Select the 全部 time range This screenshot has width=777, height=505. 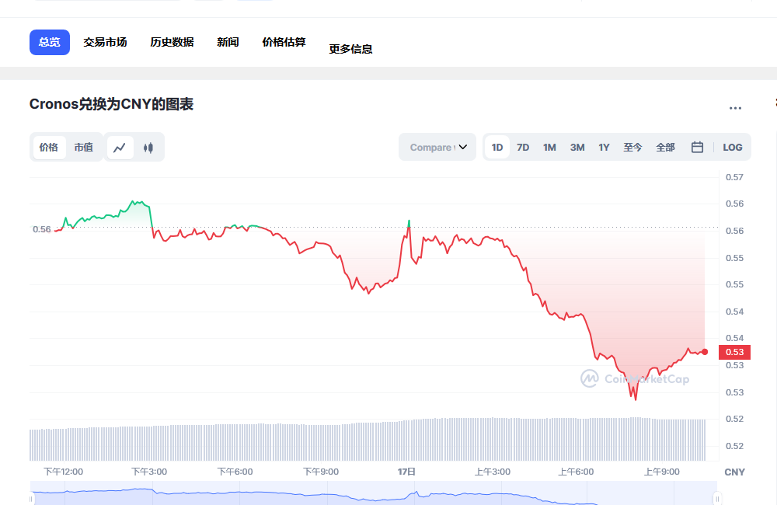tap(665, 147)
